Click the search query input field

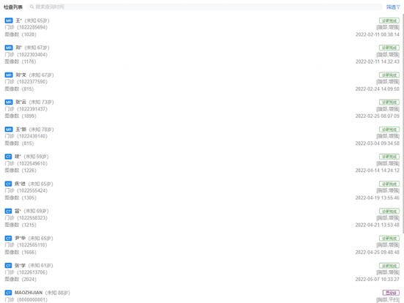tap(205, 7)
